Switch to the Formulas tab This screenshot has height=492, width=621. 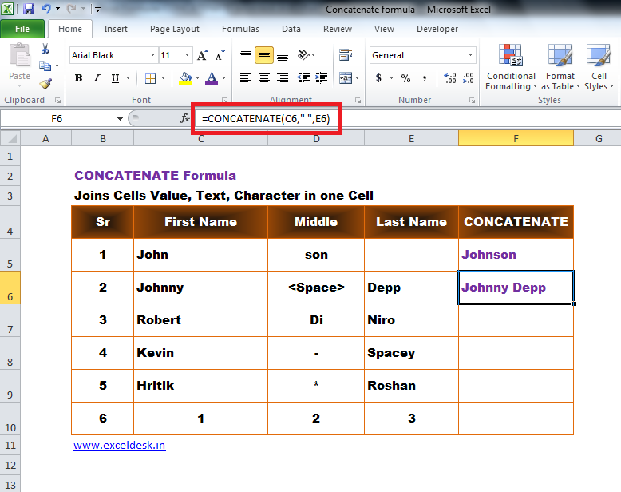tap(240, 29)
